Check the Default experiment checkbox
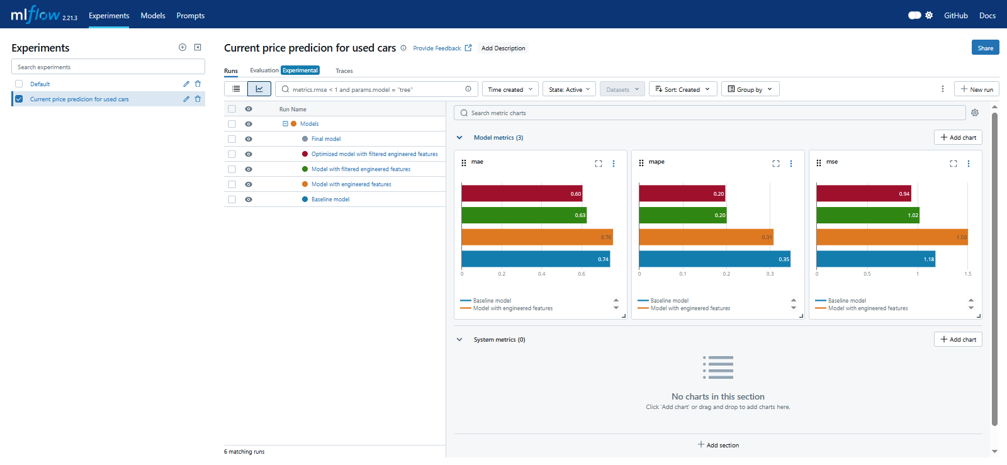 pos(19,84)
